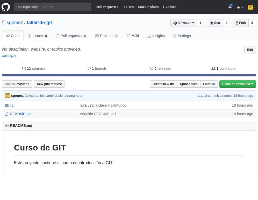Click inside the header search field
The image size is (258, 200).
coord(66,7)
